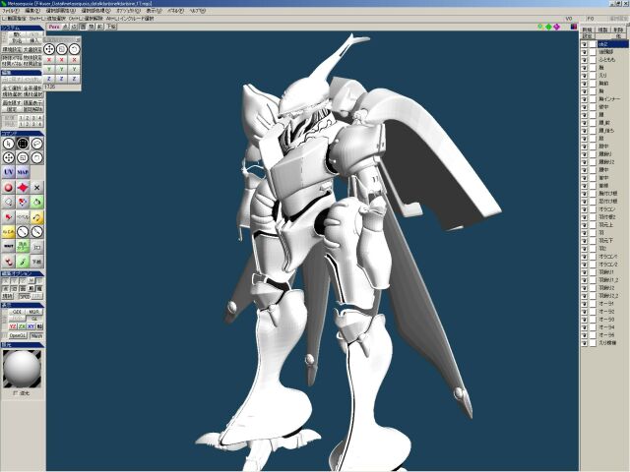Collapse the 編集 panel header

point(22,73)
